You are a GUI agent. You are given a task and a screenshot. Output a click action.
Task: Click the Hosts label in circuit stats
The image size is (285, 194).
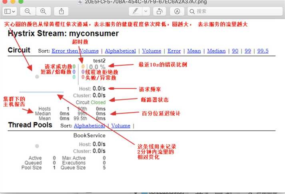(x=44, y=109)
